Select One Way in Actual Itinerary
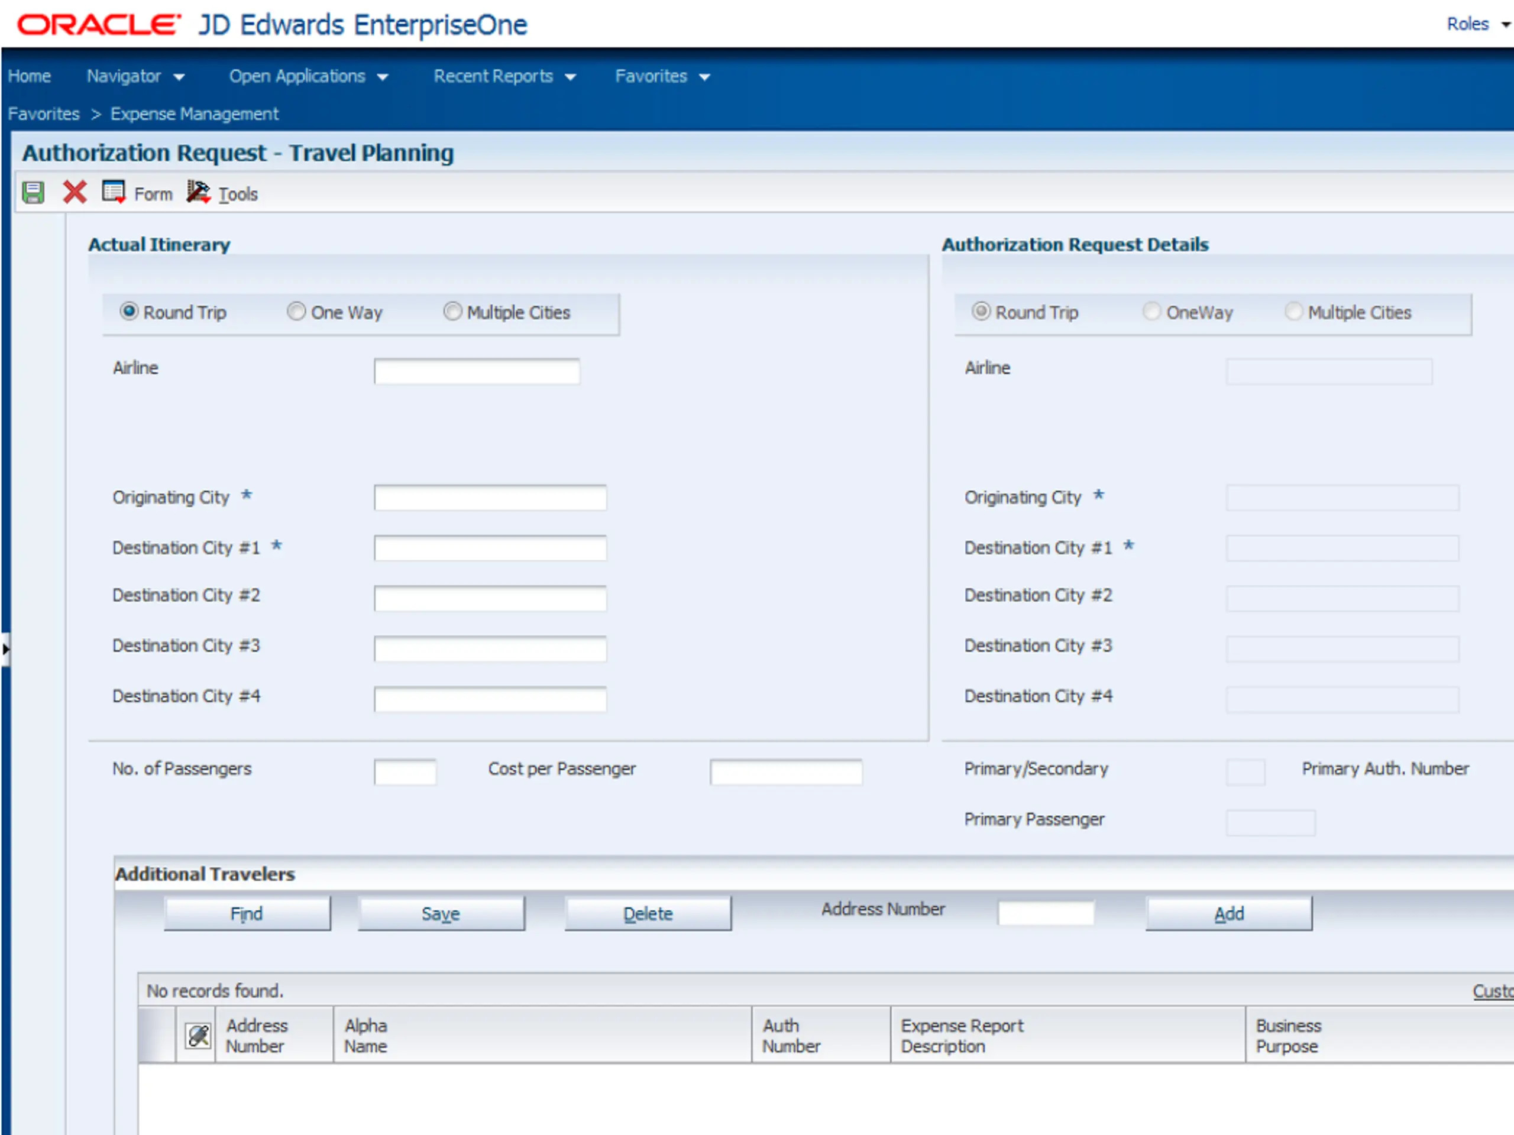Viewport: 1514px width, 1135px height. pos(296,312)
